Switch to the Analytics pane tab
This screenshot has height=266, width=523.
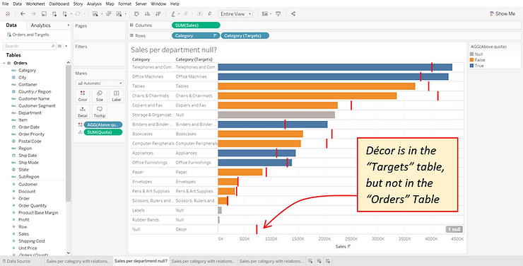(40, 25)
